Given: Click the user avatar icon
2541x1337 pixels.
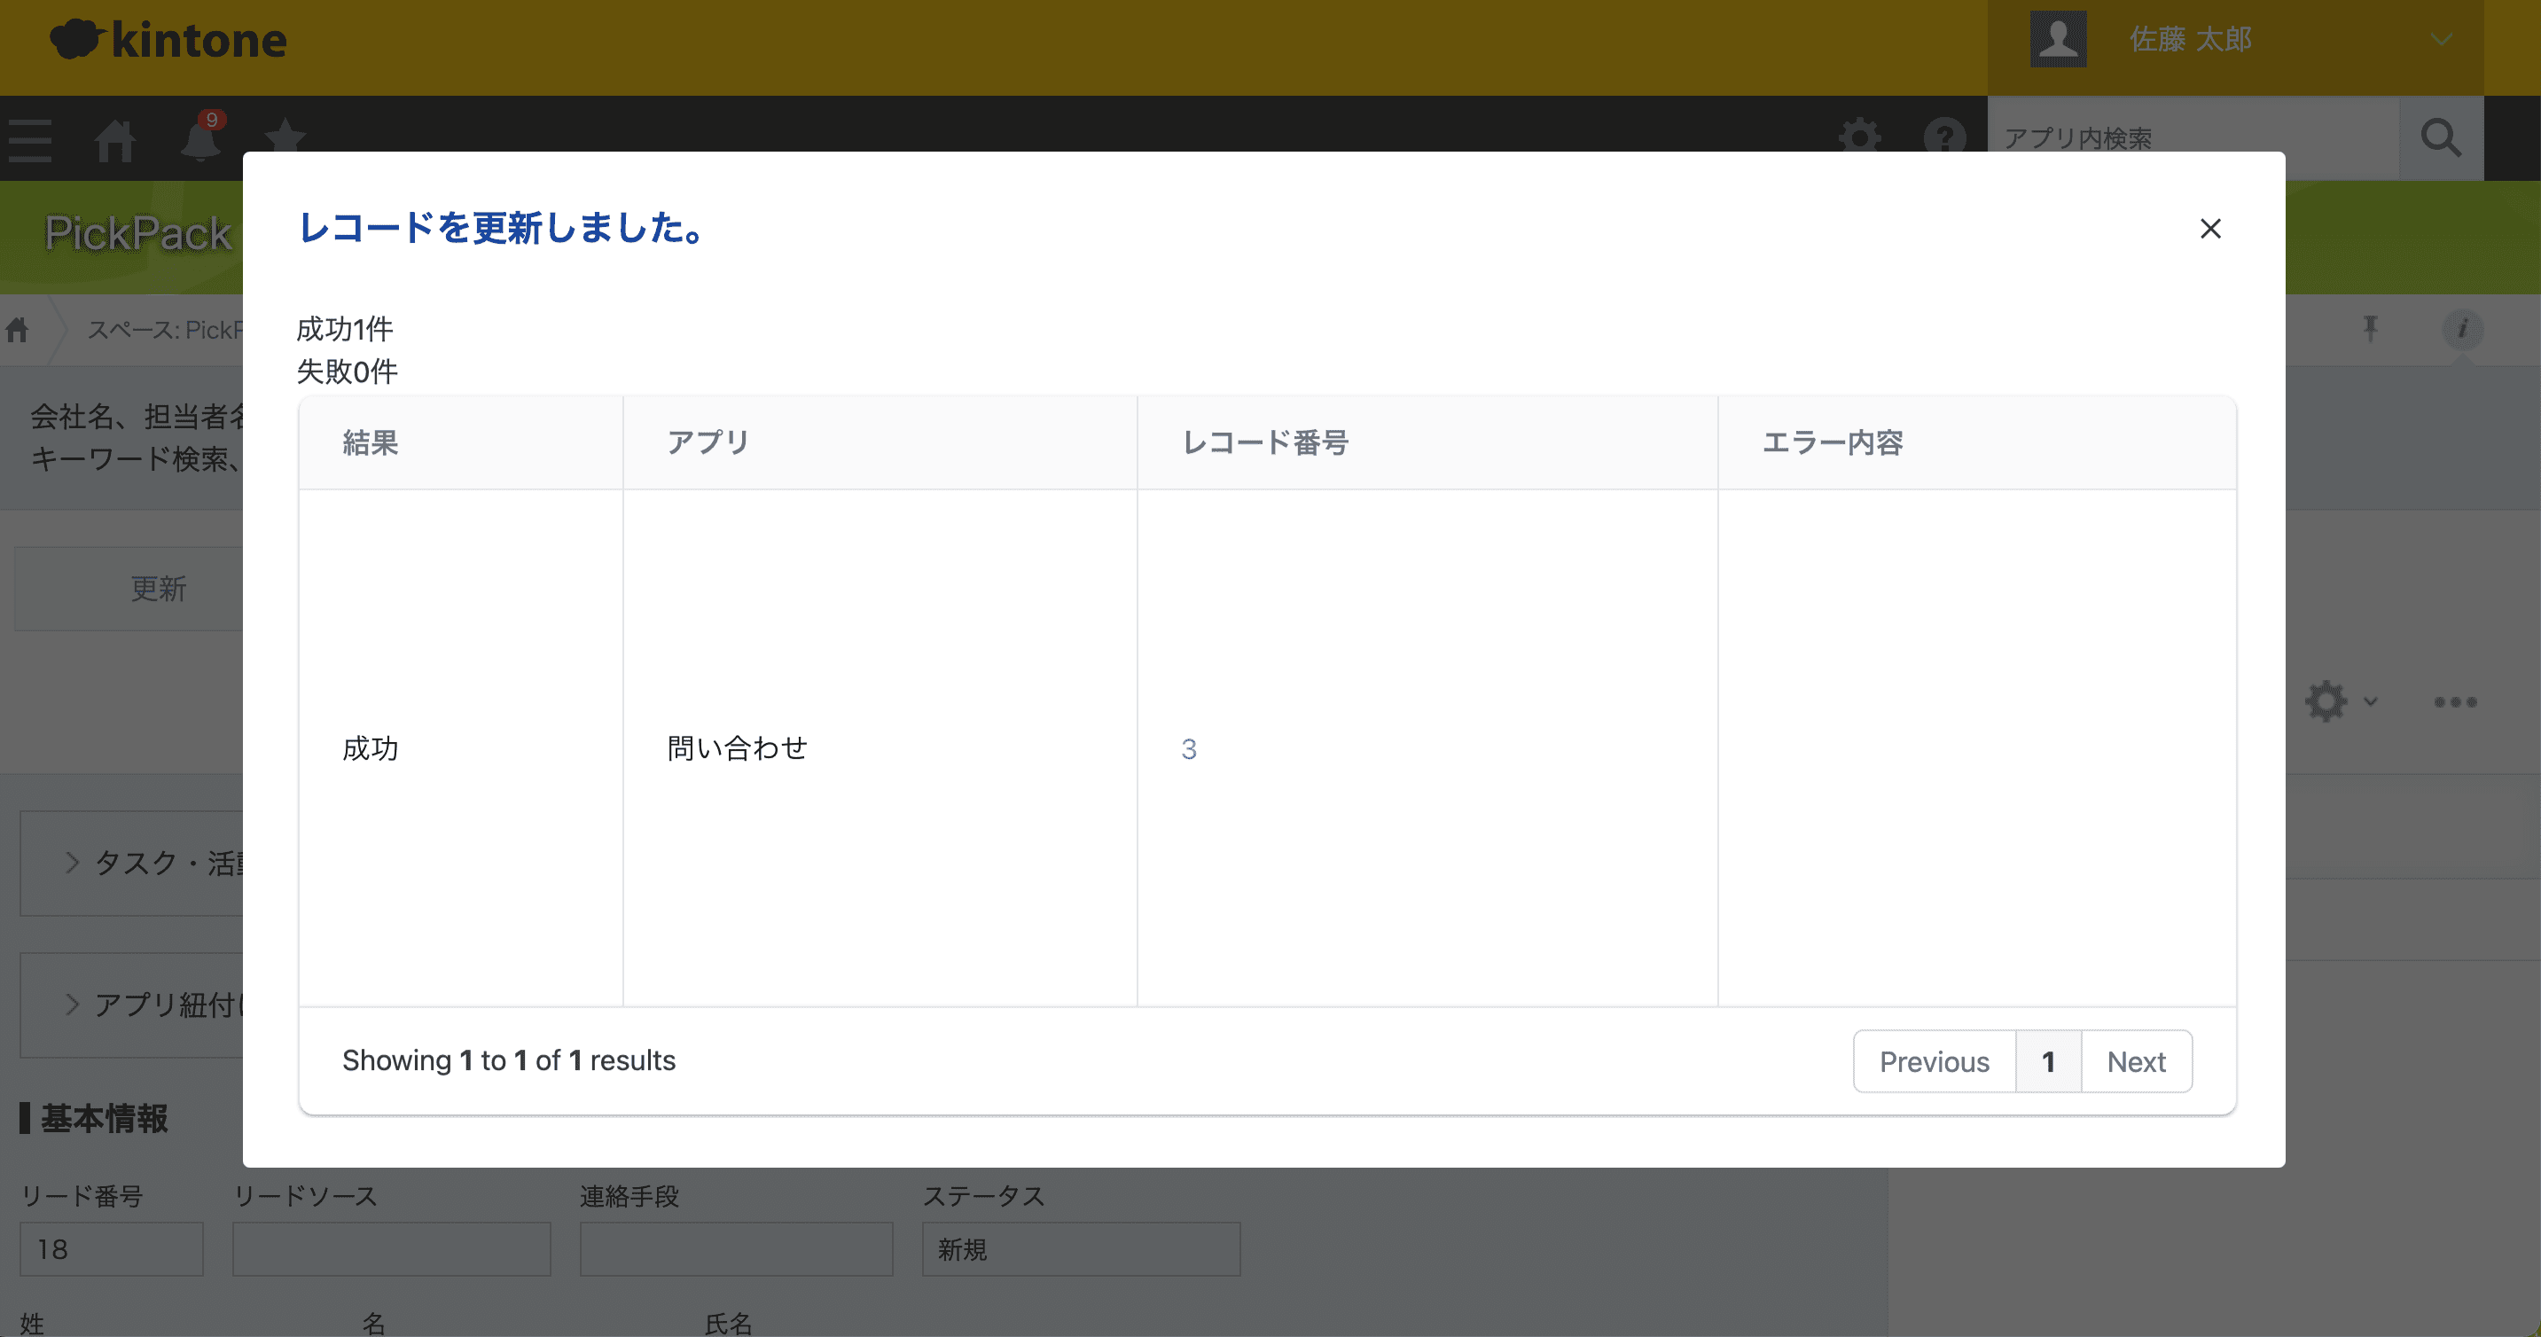Looking at the screenshot, I should [x=2058, y=40].
